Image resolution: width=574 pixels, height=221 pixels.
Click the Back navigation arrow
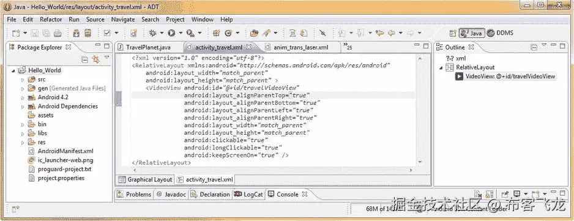pos(391,33)
